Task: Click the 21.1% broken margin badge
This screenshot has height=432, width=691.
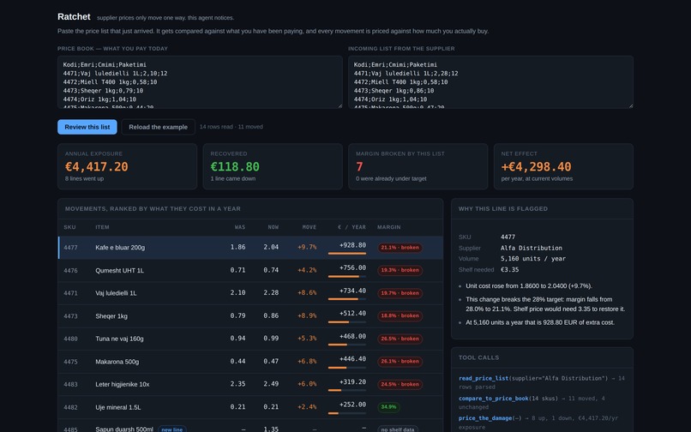Action: (400, 248)
